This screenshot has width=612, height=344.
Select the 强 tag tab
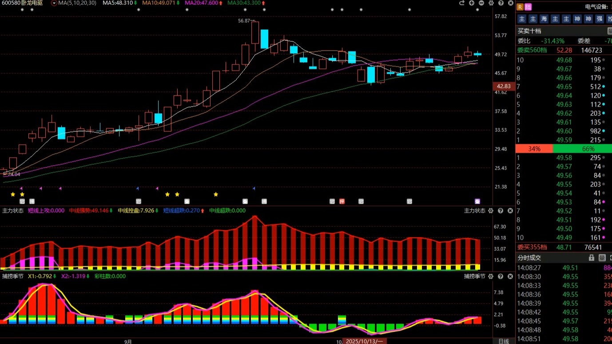(x=600, y=19)
